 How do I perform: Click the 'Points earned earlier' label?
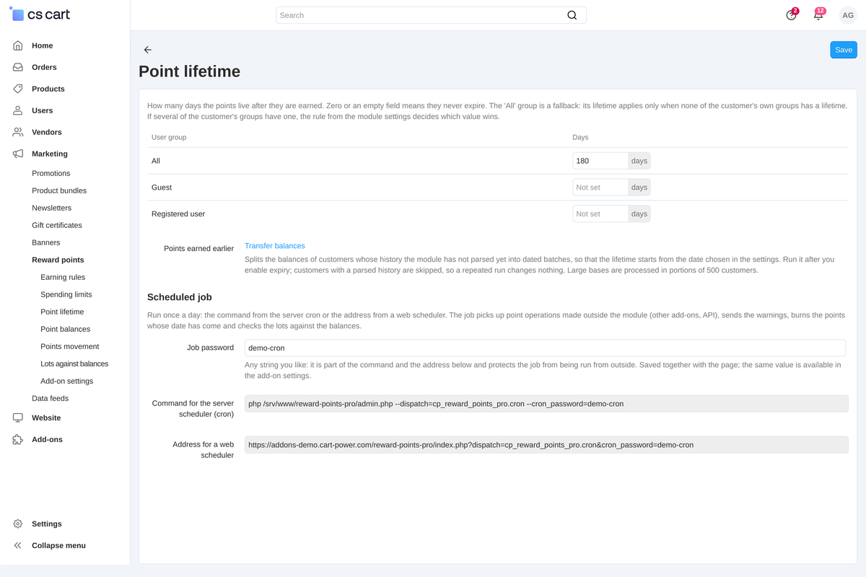point(198,248)
